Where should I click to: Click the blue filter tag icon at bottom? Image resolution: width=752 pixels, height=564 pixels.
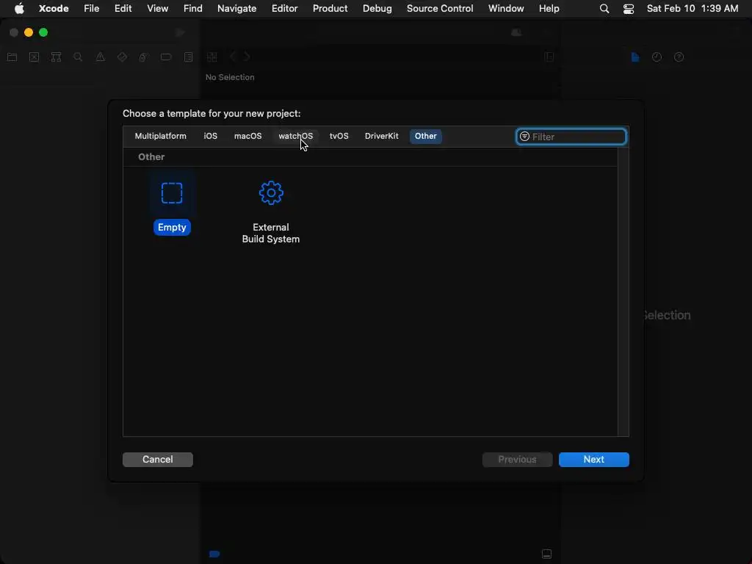(214, 554)
